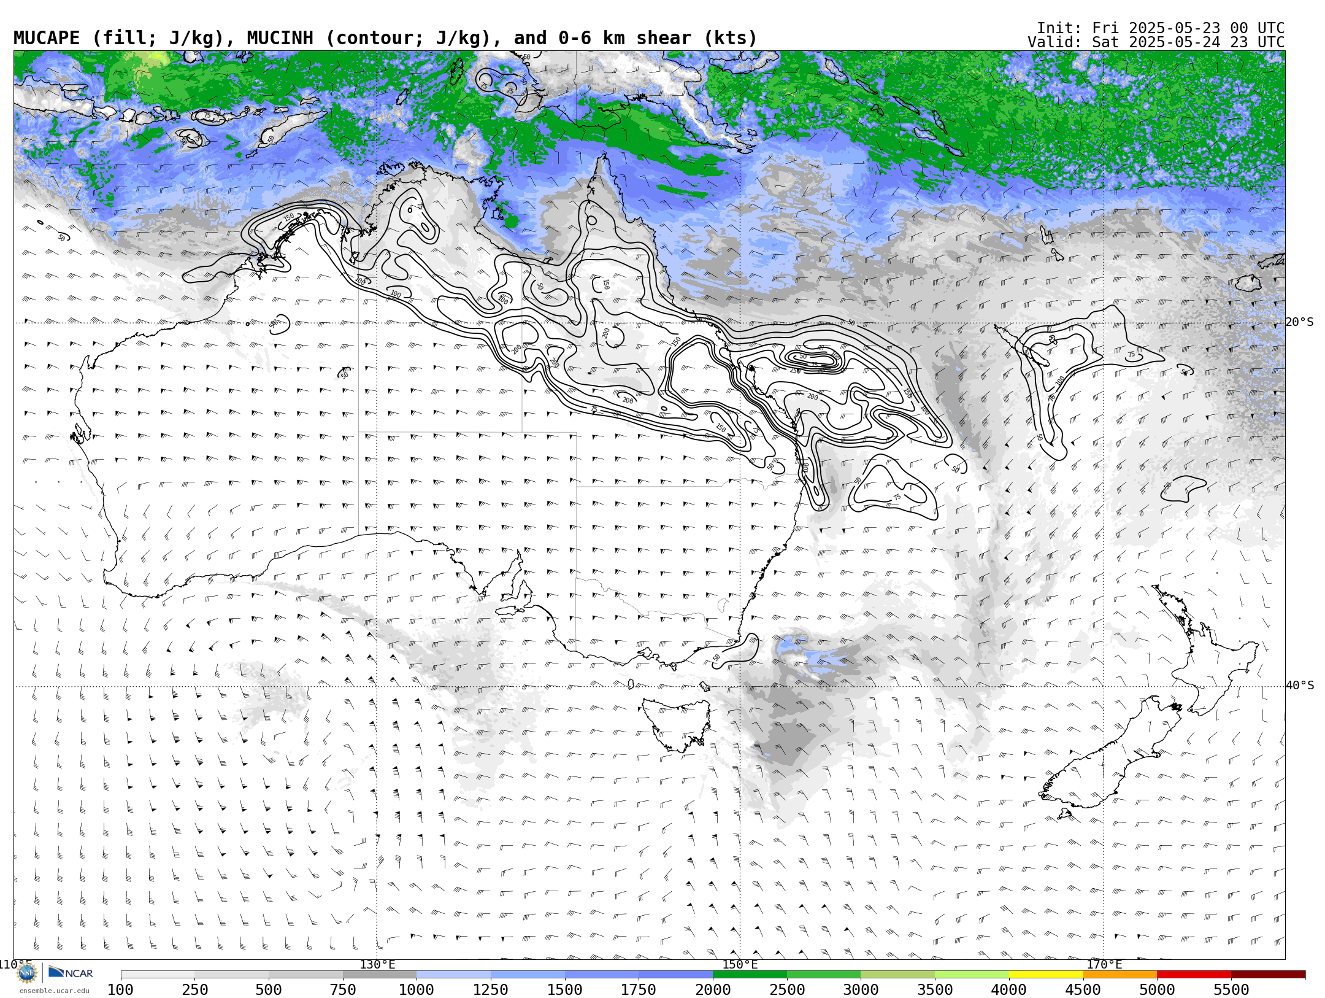1325x998 pixels.
Task: Click the 500 colorbar label
Action: point(269,990)
